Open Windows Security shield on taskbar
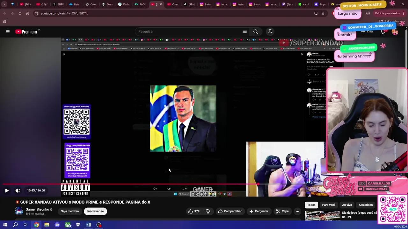Screen dimensions: 408x229 (x=78, y=225)
